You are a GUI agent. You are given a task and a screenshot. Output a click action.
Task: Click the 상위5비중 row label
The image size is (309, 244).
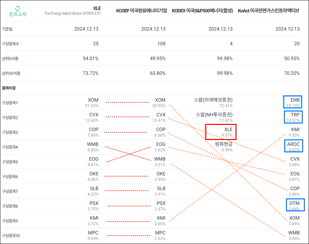point(10,58)
